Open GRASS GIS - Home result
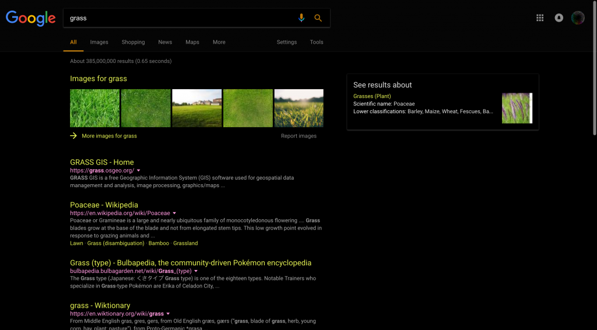The width and height of the screenshot is (597, 330). [x=101, y=162]
